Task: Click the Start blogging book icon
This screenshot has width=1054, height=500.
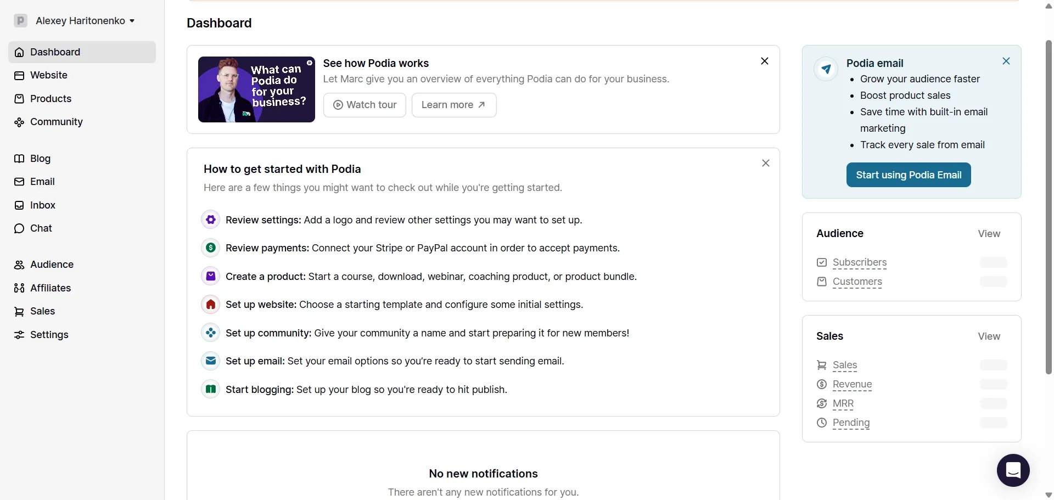Action: pyautogui.click(x=211, y=389)
